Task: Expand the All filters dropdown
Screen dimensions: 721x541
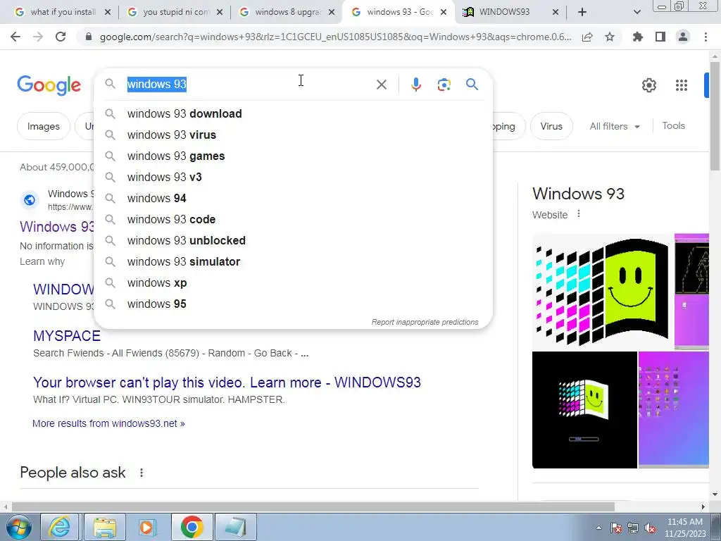Action: pyautogui.click(x=615, y=126)
